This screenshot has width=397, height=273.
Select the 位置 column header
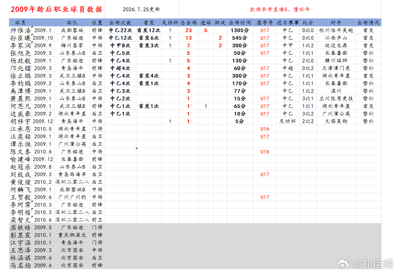coord(97,23)
